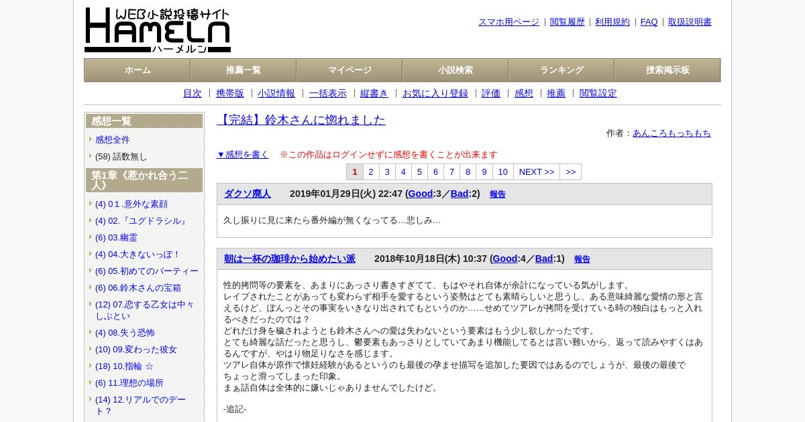
Task: Open chapter 09.変わった彼女 comments
Action: (136, 350)
